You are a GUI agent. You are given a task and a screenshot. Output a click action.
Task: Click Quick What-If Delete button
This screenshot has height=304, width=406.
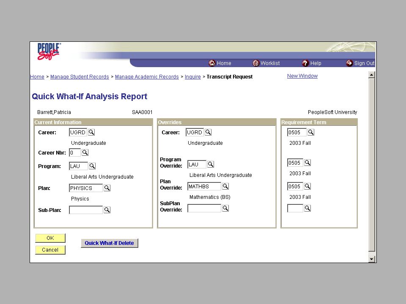(109, 243)
